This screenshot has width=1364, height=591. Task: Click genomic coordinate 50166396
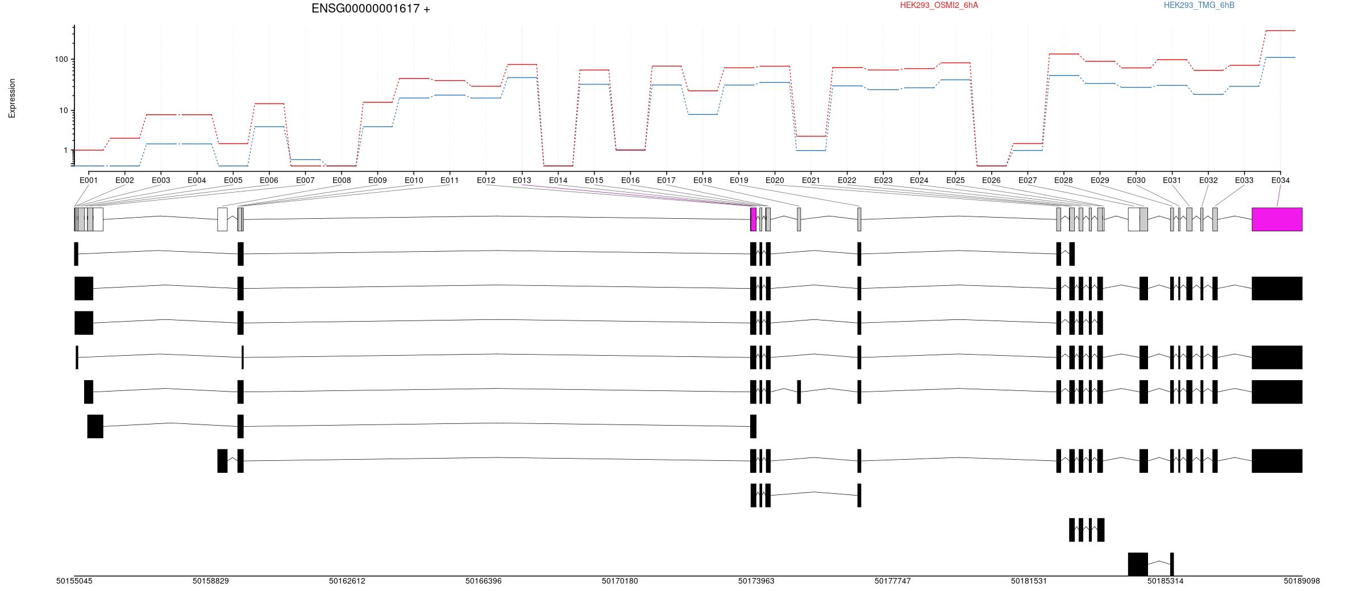(x=484, y=581)
